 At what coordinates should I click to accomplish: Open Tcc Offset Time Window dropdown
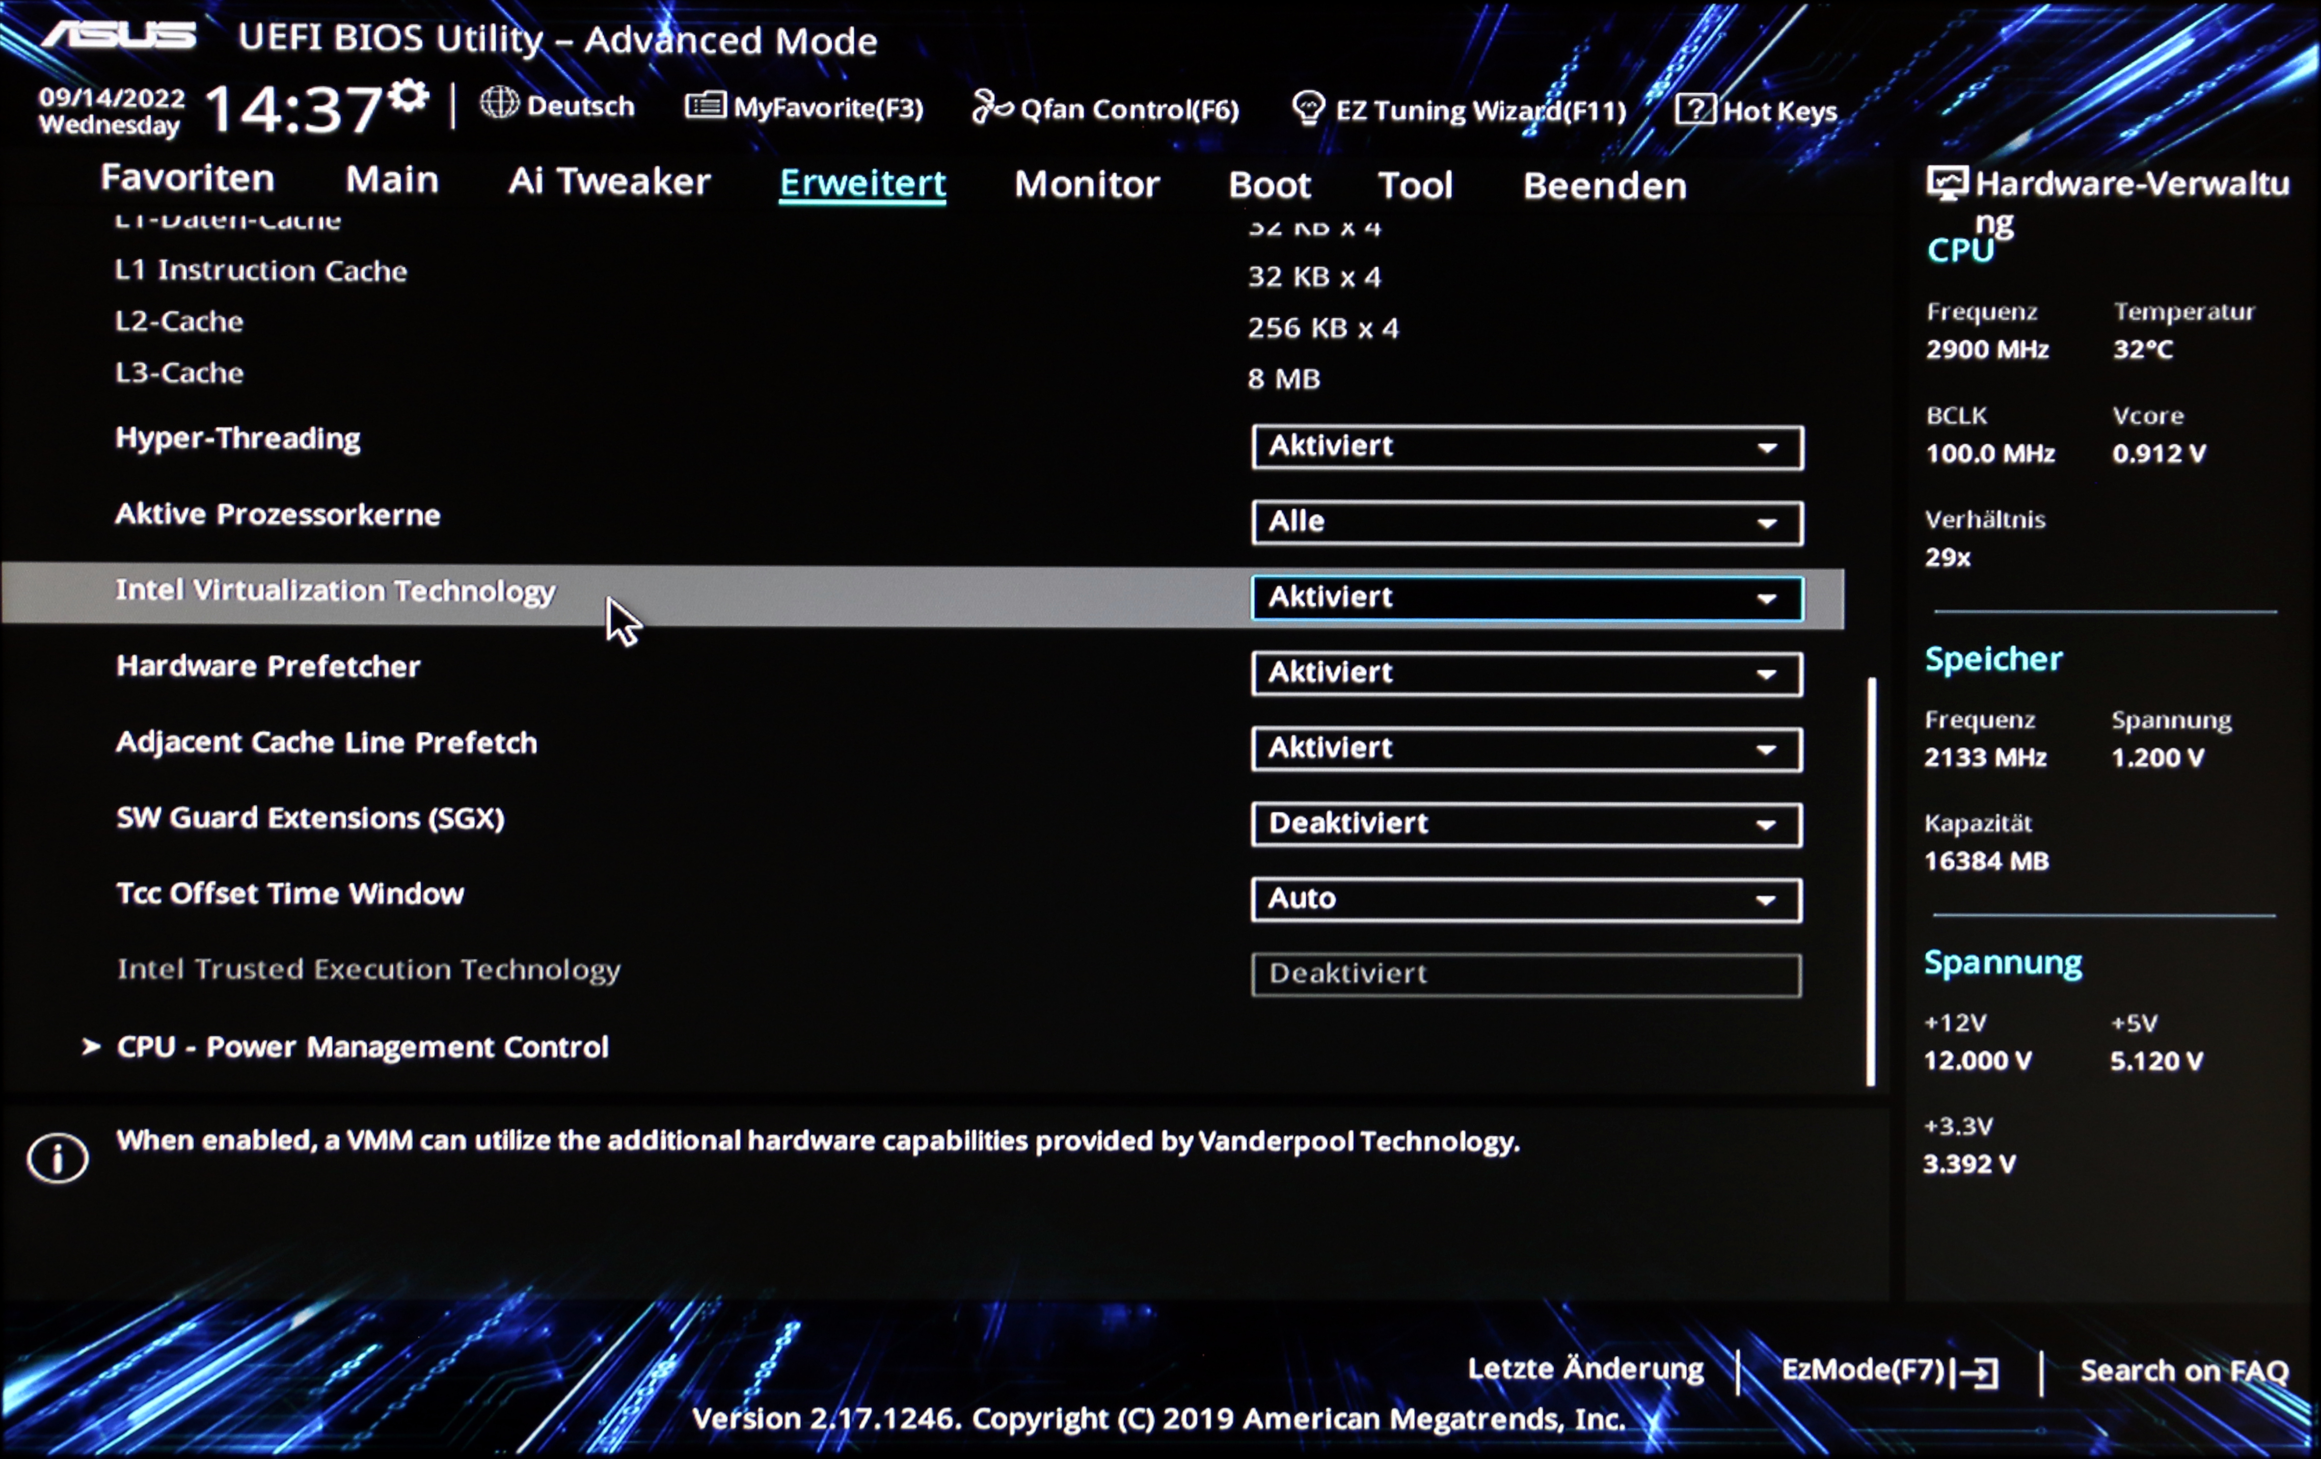coord(1527,899)
